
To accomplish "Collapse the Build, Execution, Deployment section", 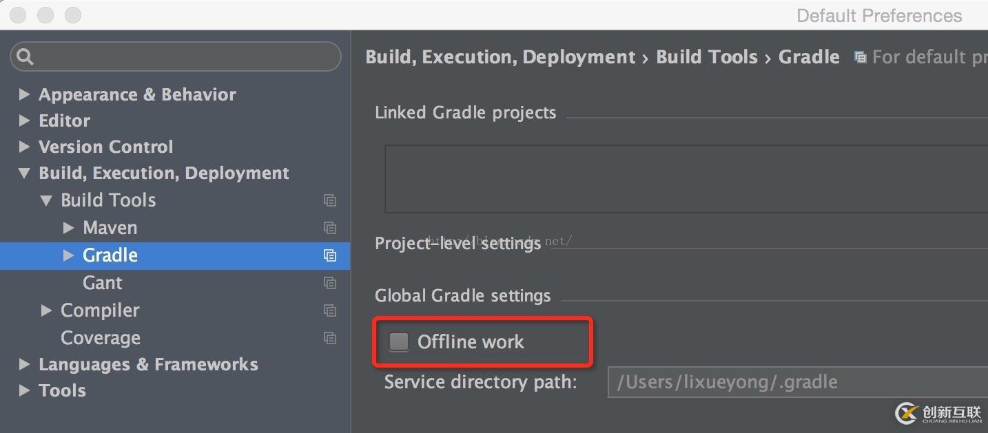I will coord(24,173).
